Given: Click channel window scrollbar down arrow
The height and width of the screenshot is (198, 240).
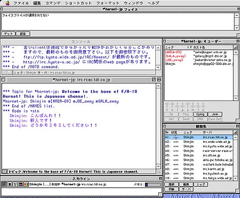Looking at the screenshot, I should (158, 167).
